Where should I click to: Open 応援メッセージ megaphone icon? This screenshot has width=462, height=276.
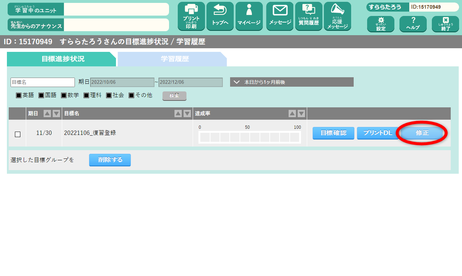(x=337, y=16)
